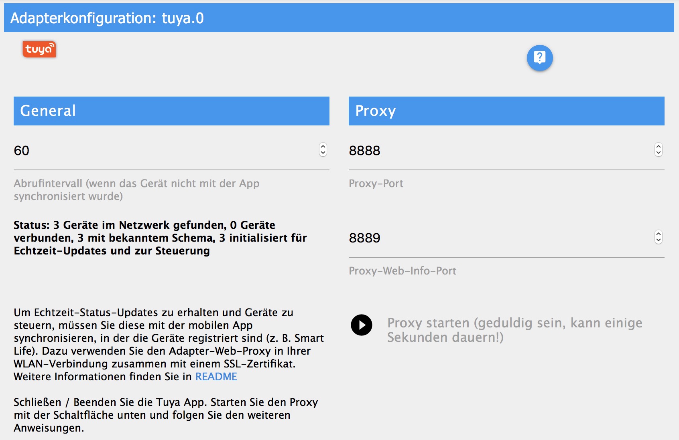The height and width of the screenshot is (440, 679).
Task: Open help via the question mark icon
Action: pyautogui.click(x=540, y=58)
